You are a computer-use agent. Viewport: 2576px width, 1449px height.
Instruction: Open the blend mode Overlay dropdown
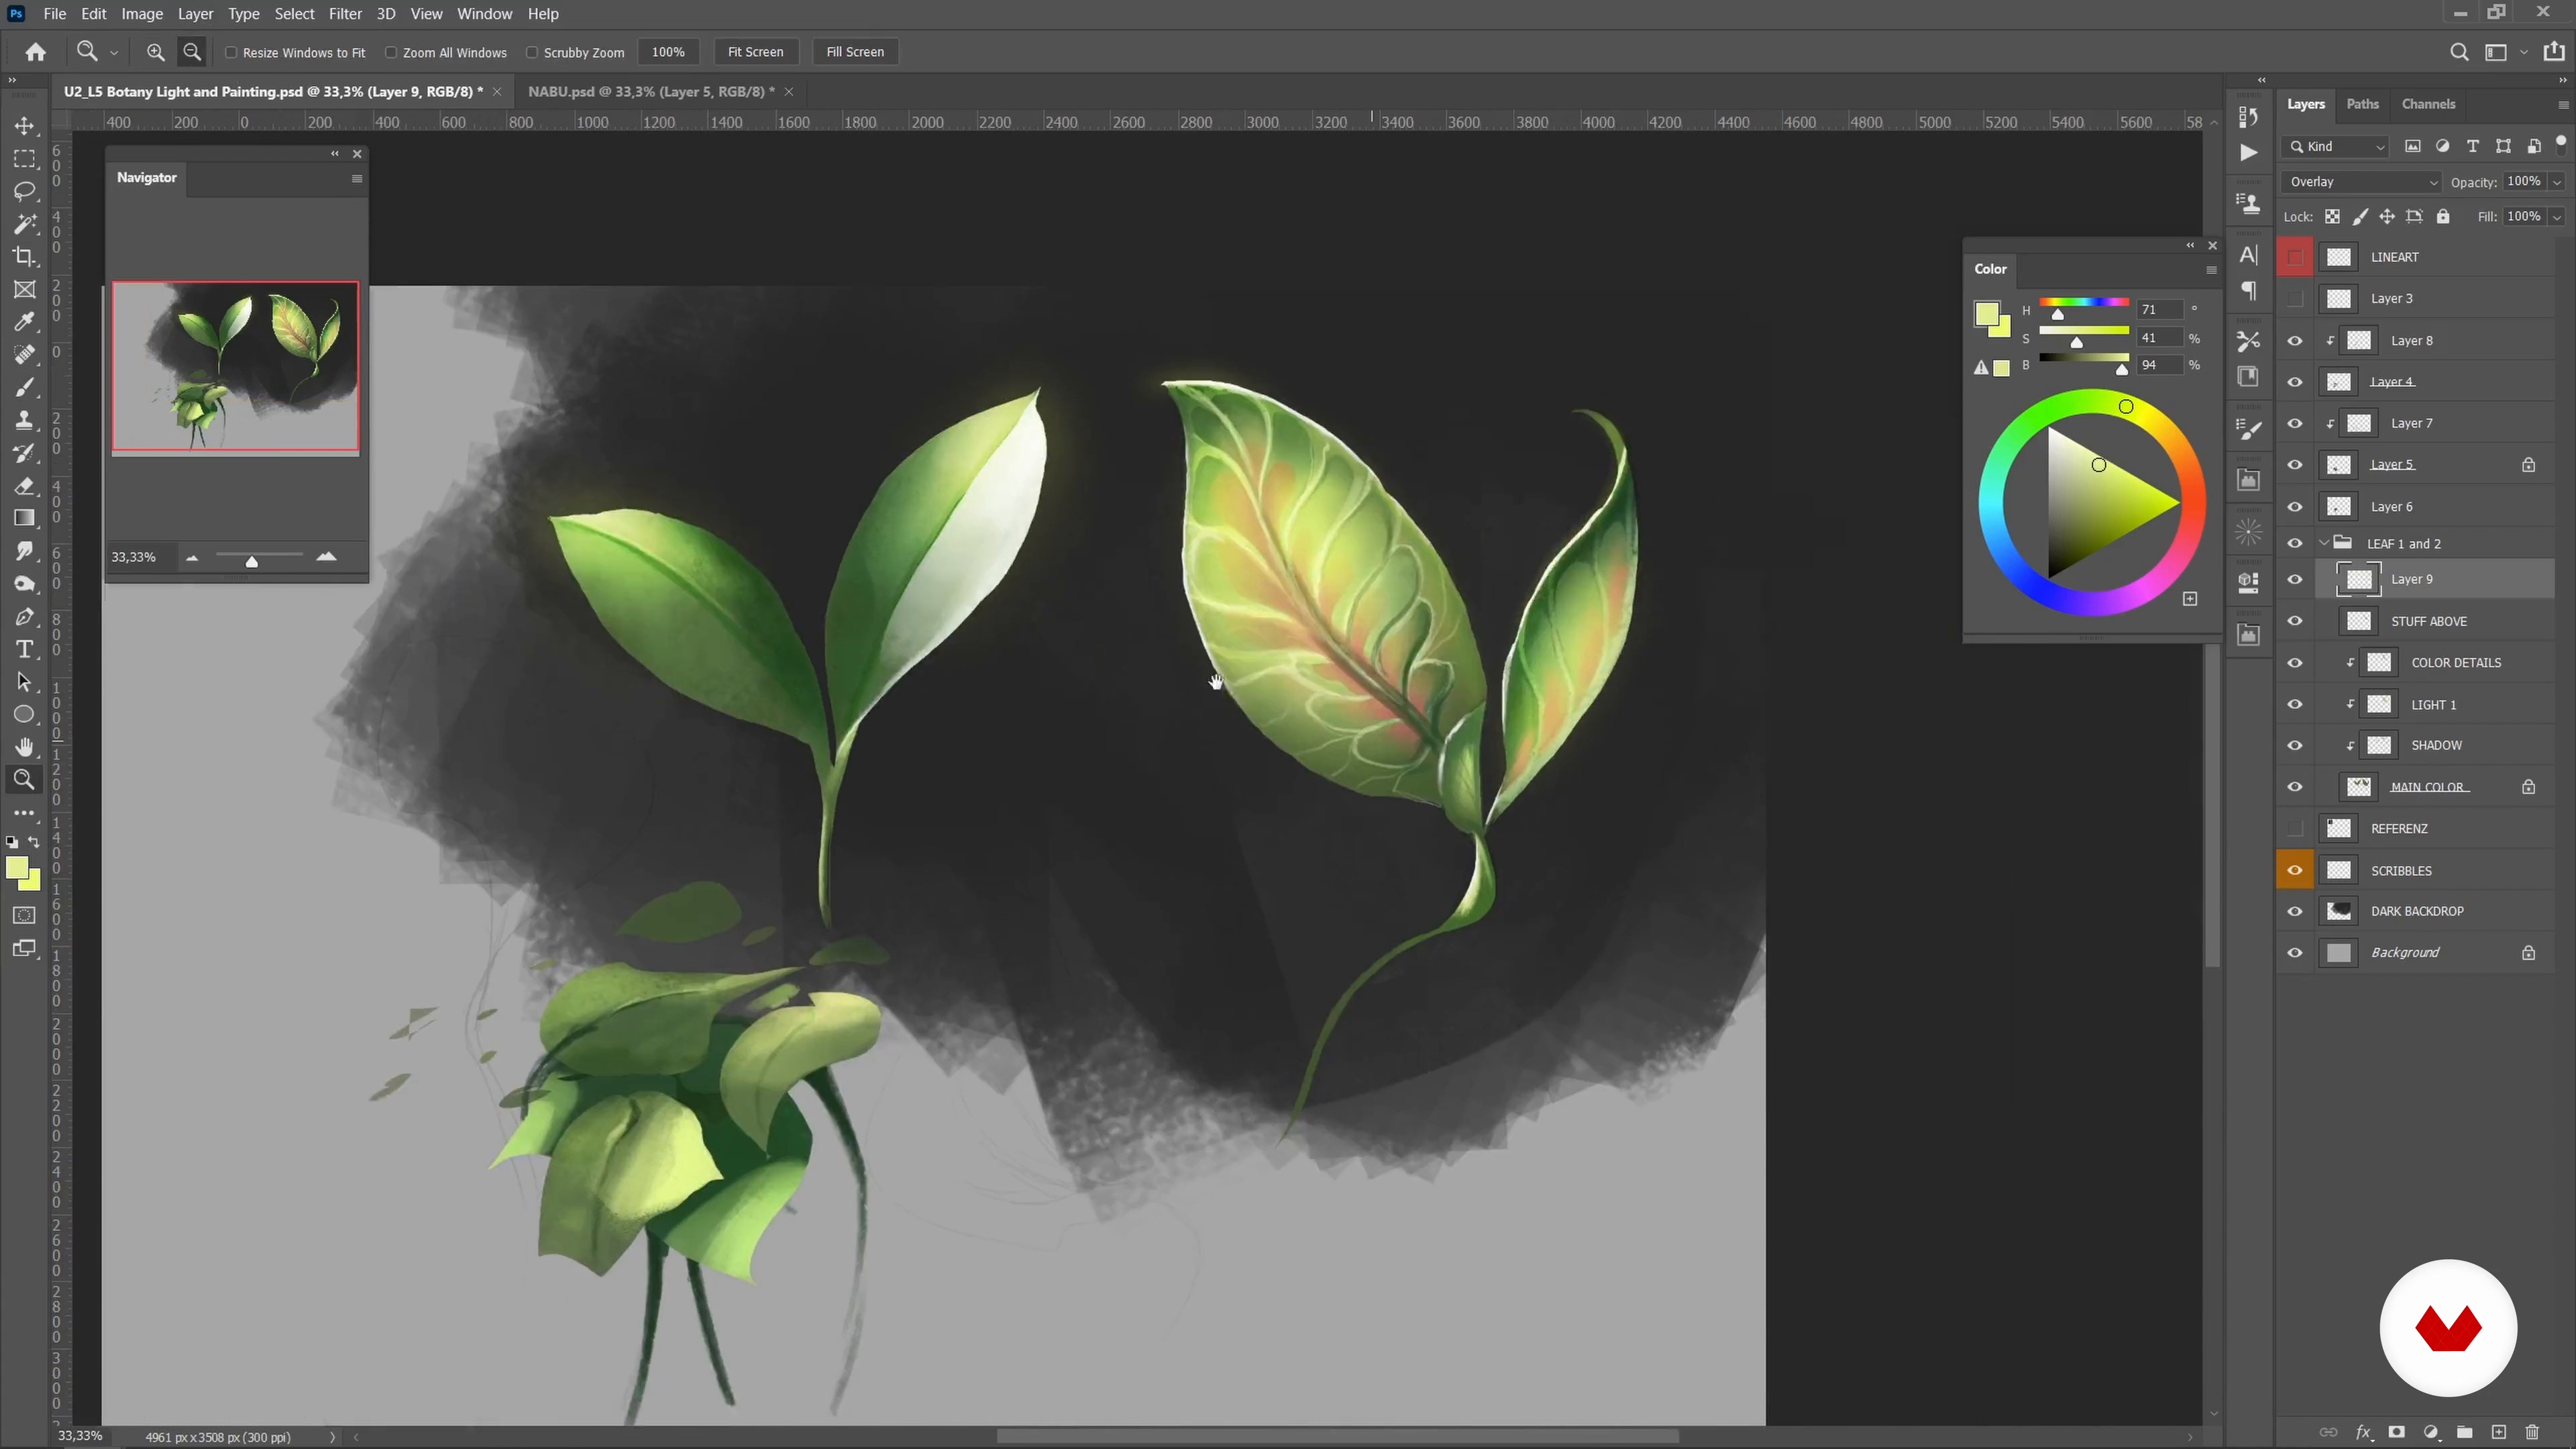[x=2362, y=182]
